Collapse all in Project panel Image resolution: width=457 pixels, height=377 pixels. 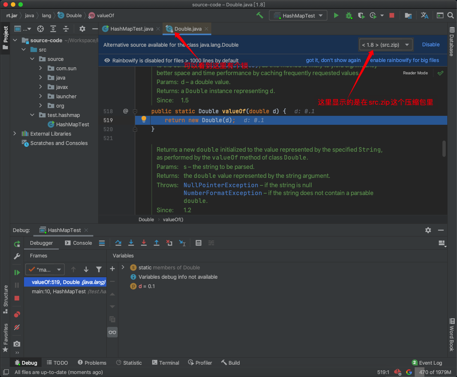(x=66, y=29)
